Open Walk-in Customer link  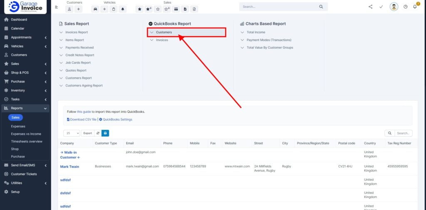70,155
